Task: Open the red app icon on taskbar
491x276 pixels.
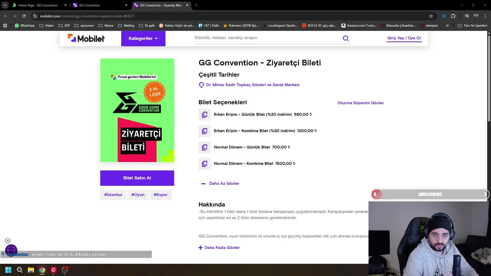Action: click(x=53, y=270)
